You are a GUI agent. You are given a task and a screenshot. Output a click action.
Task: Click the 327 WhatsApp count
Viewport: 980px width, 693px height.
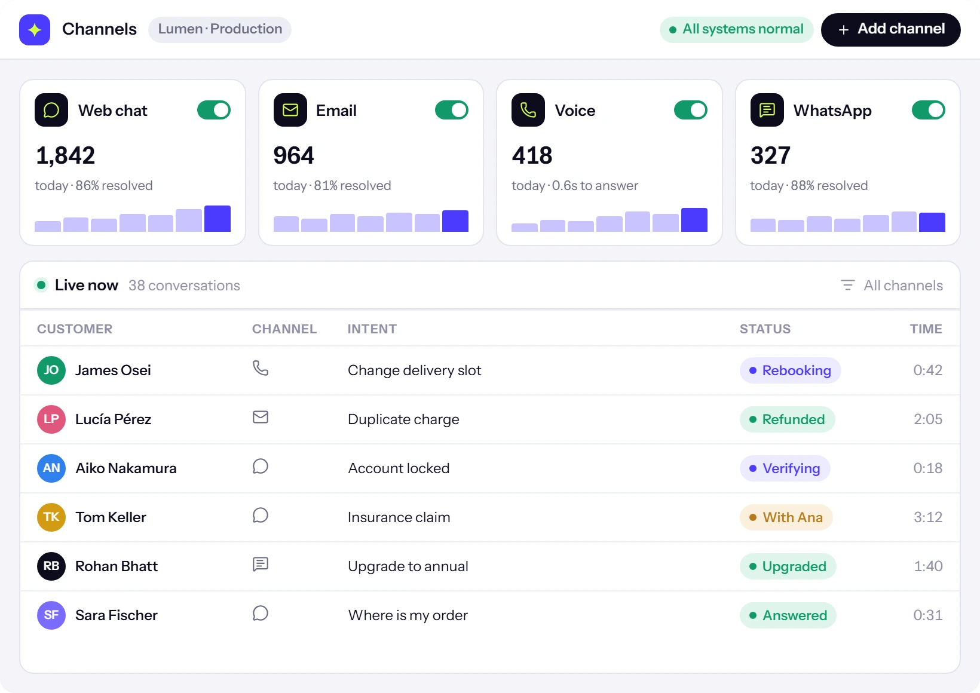click(x=770, y=156)
